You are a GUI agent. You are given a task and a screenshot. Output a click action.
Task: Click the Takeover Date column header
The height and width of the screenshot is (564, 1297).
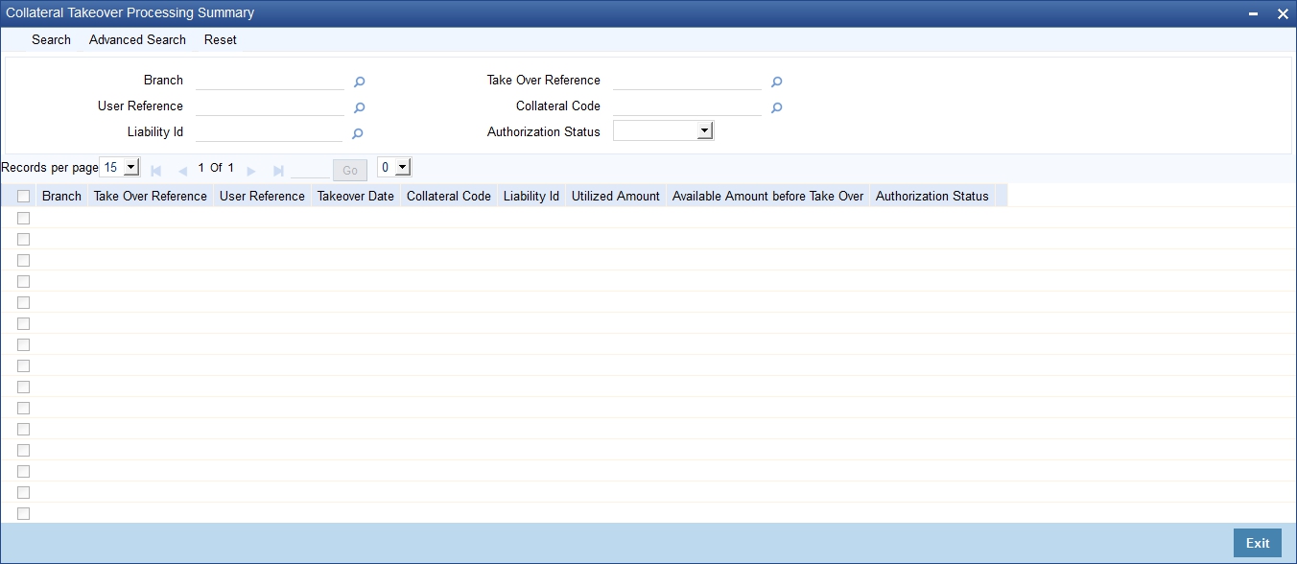pos(356,196)
